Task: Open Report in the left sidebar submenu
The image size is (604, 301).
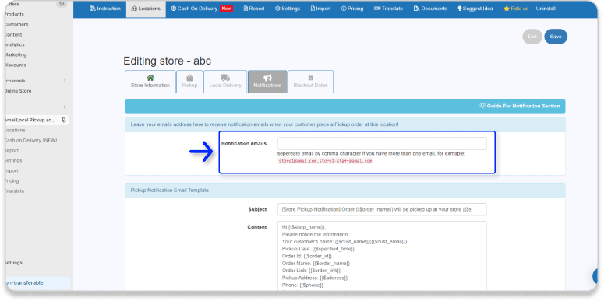Action: 12,151
